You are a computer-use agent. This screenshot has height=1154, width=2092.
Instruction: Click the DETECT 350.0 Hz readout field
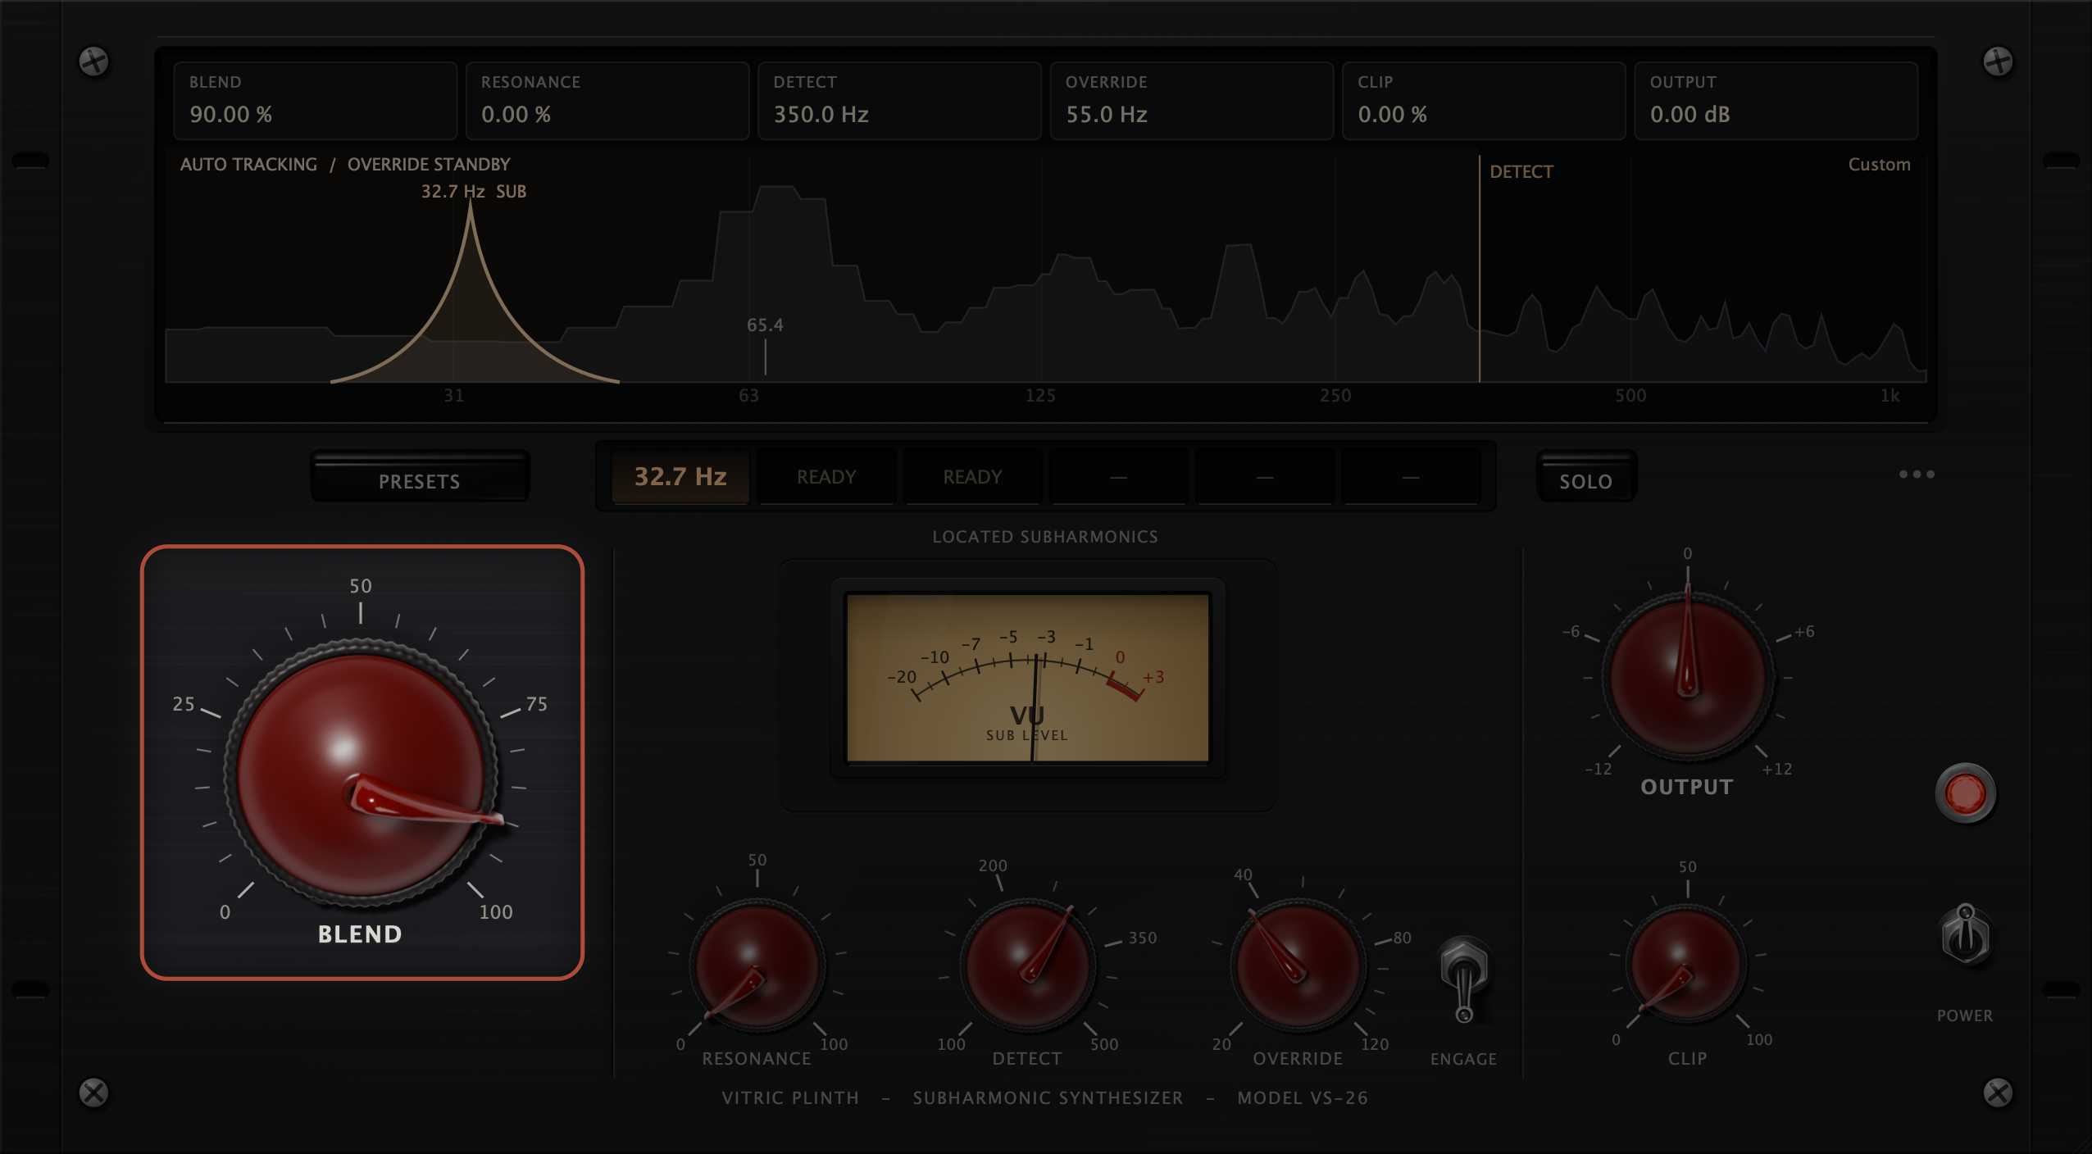[899, 100]
